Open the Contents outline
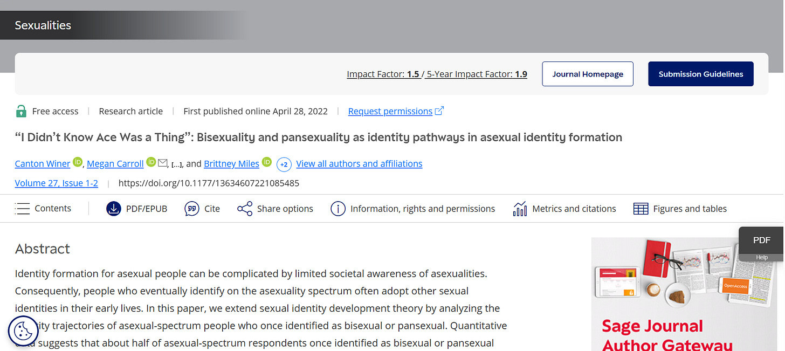 click(x=43, y=208)
